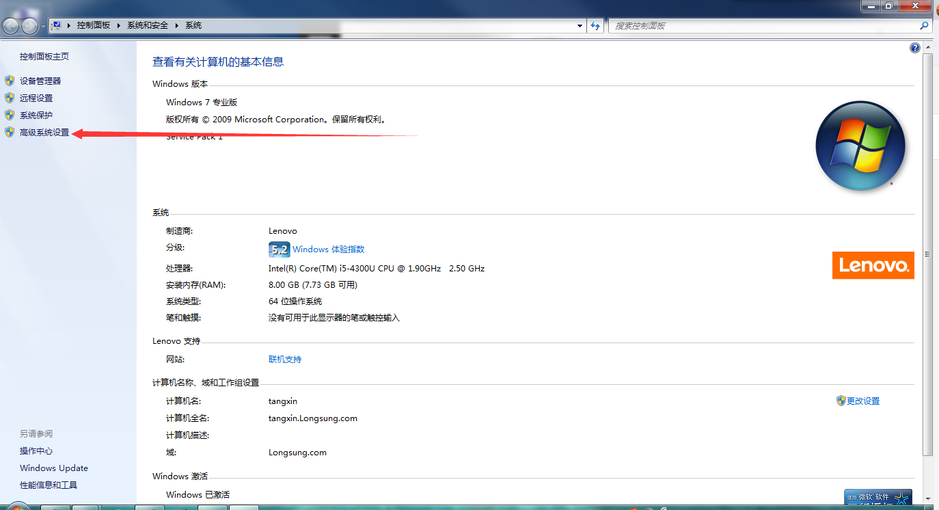Click shield icon beside 设备管理器

(10, 81)
